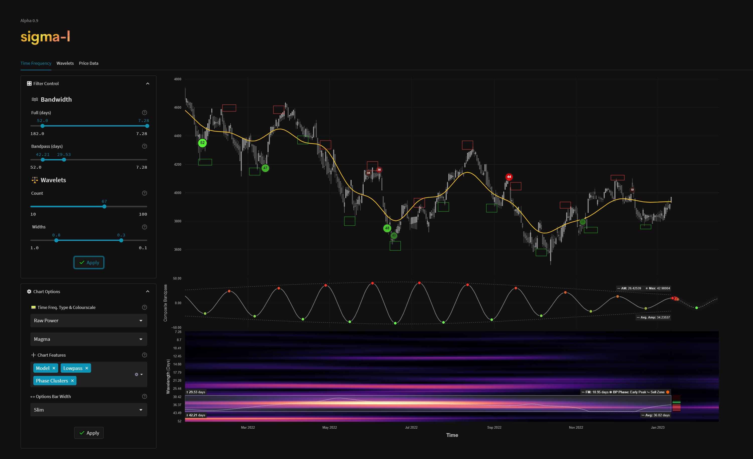Collapse the Filter Control panel

(x=148, y=83)
